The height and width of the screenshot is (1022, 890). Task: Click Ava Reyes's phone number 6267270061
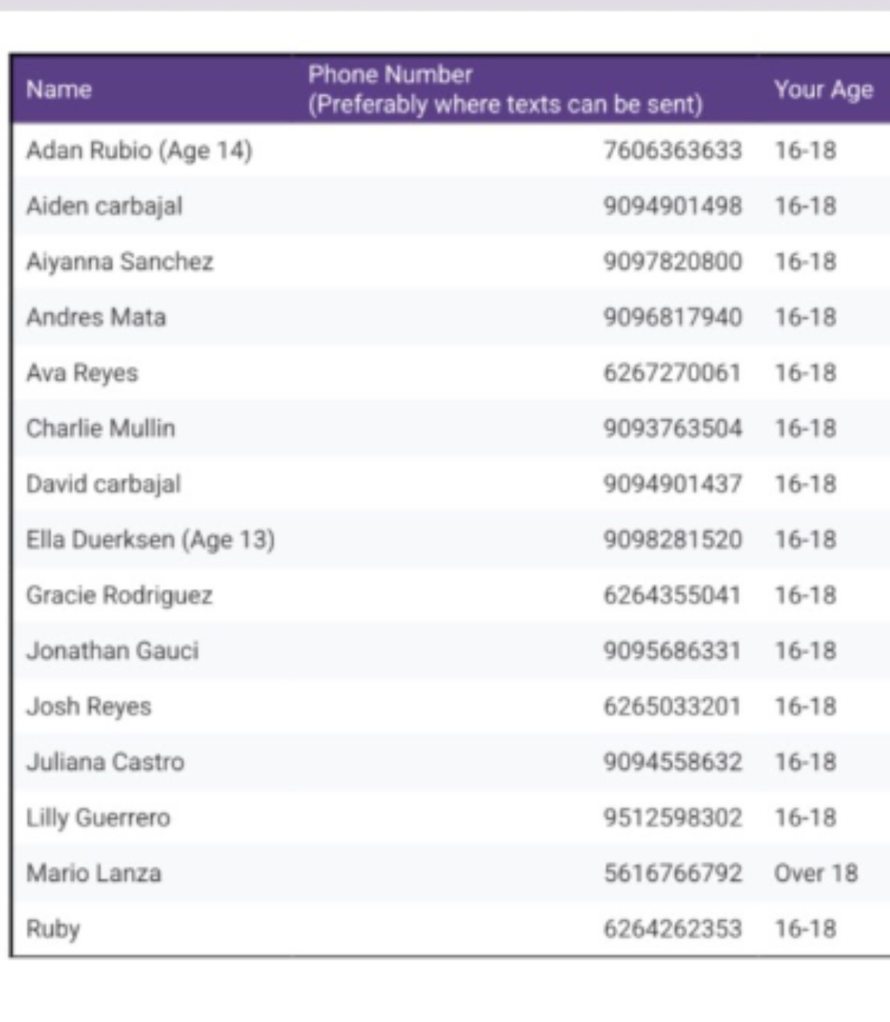(x=672, y=373)
